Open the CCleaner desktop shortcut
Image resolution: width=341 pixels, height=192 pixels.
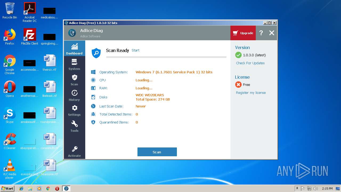click(x=10, y=141)
